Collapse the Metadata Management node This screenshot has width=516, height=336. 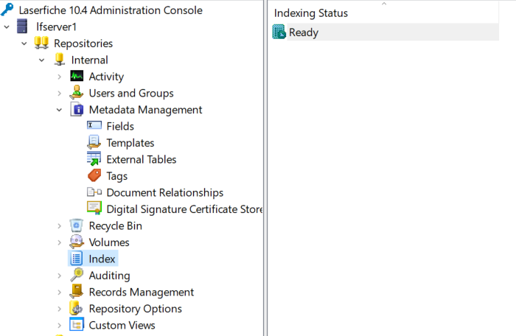coord(59,110)
